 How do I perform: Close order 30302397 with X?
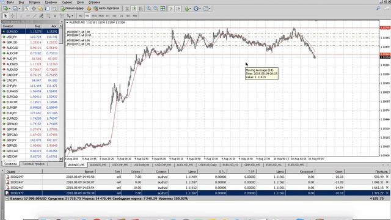387,177
